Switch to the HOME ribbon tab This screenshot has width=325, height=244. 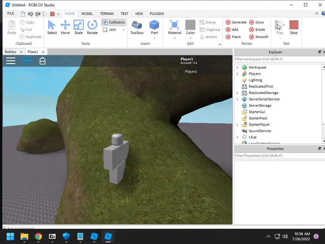70,14
